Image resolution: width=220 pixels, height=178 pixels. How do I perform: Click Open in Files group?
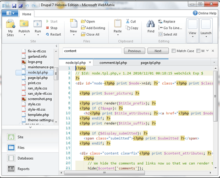pyautogui.click(x=88, y=22)
